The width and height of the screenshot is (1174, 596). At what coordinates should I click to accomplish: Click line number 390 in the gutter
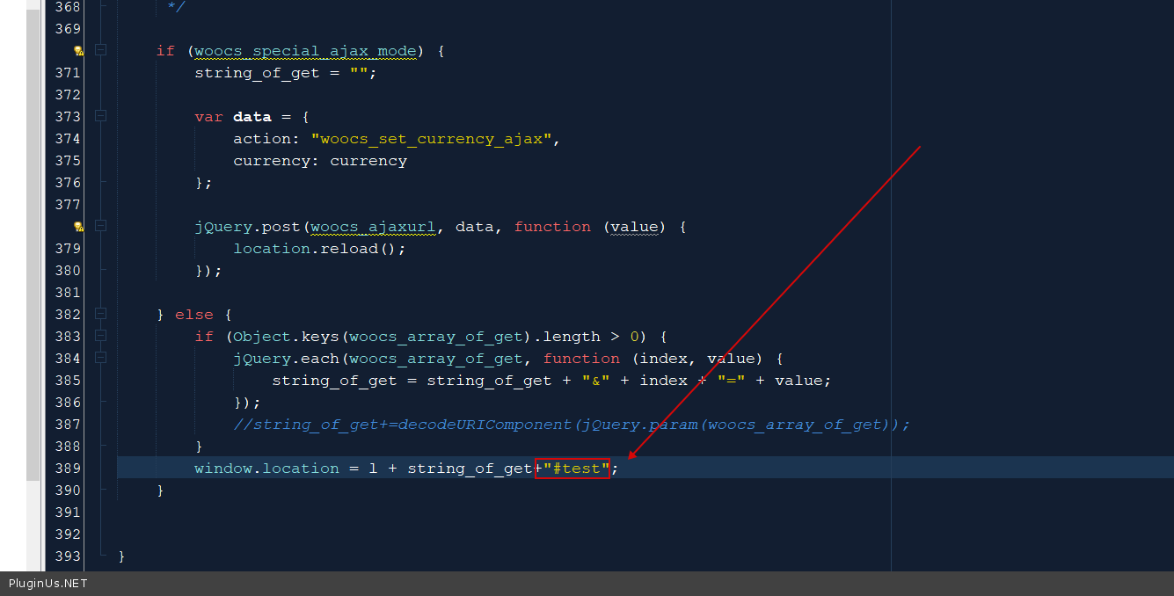(x=68, y=491)
